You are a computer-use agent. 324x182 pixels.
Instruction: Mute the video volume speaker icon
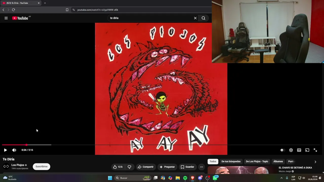(x=14, y=150)
